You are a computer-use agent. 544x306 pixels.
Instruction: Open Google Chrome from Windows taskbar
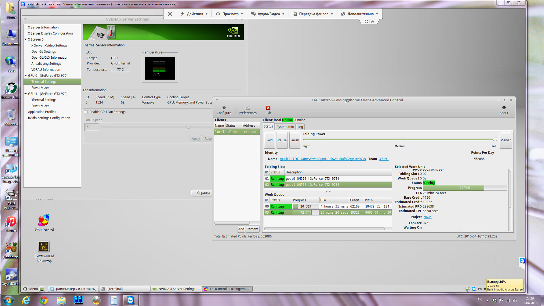click(x=43, y=300)
